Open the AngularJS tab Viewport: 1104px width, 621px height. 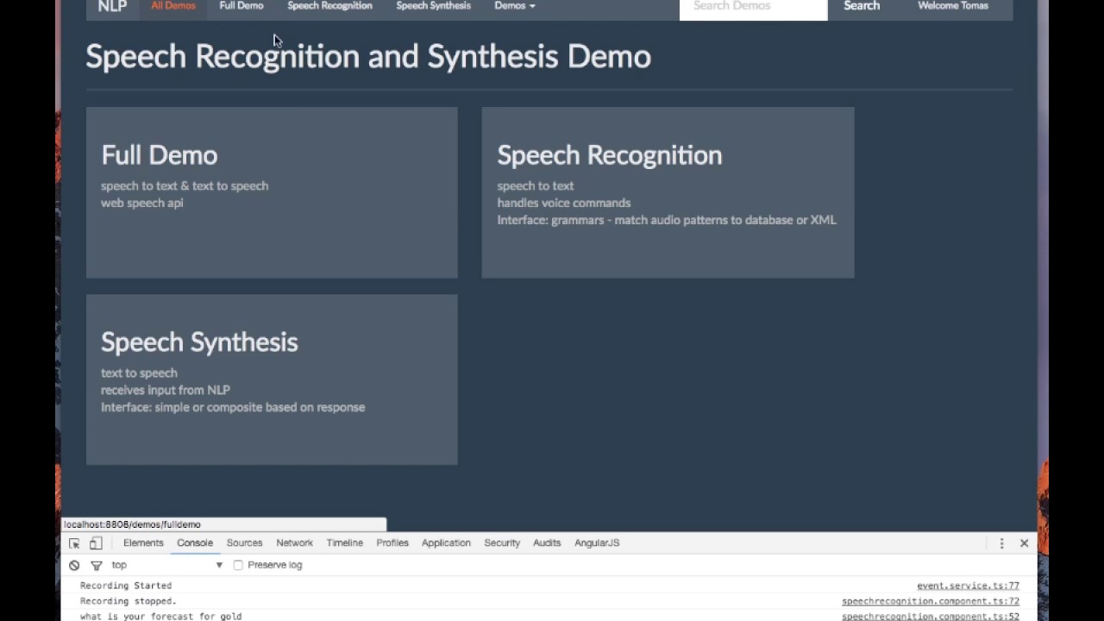[x=597, y=543]
